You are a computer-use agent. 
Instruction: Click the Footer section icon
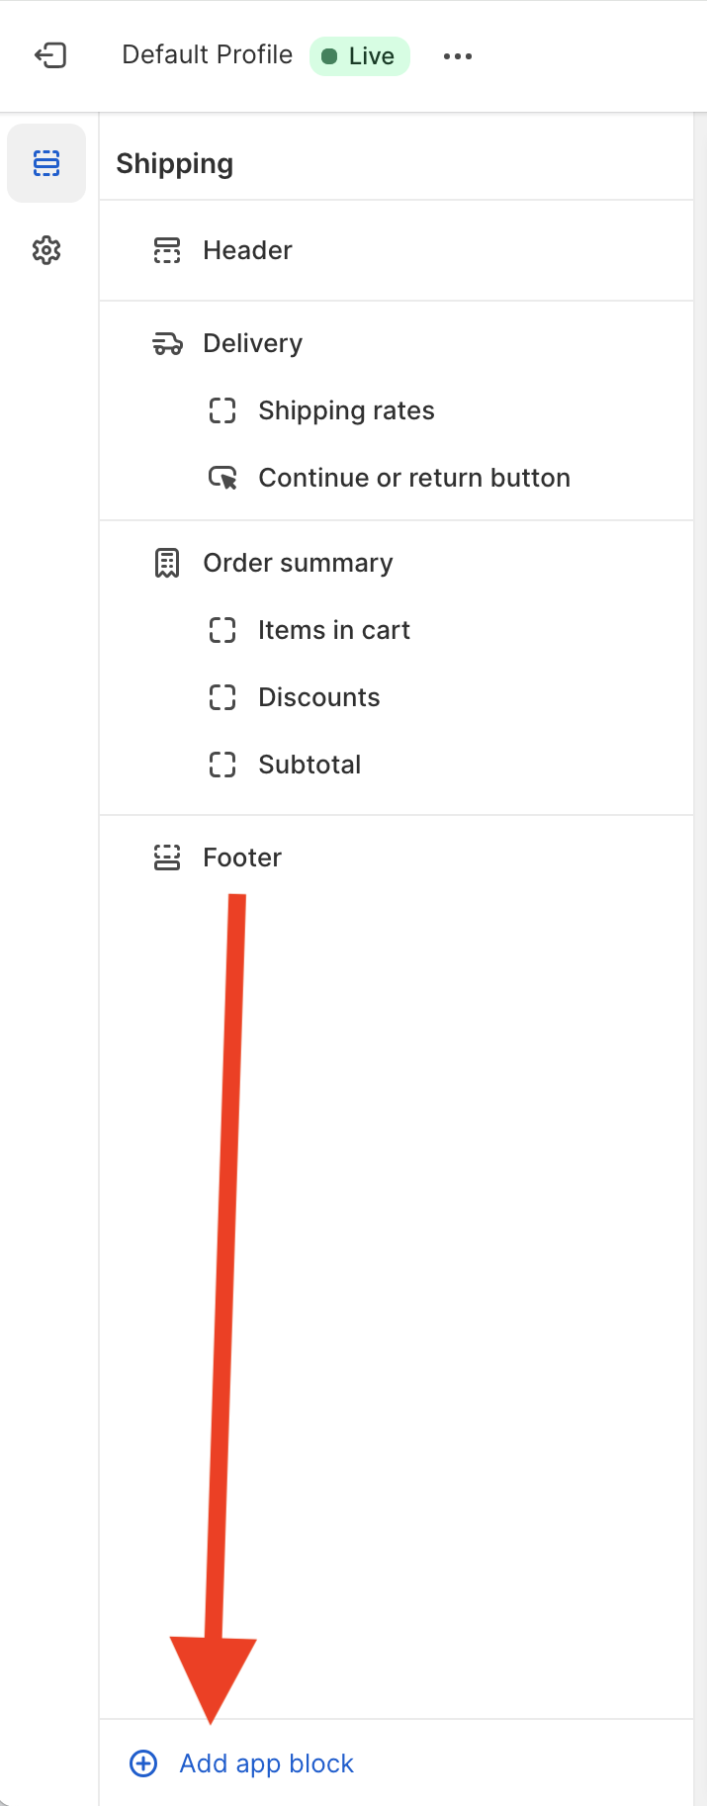(x=167, y=858)
